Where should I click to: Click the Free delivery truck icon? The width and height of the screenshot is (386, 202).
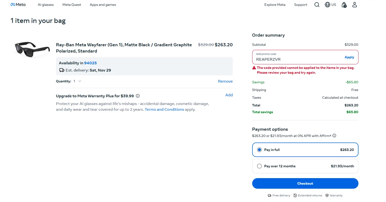tap(269, 195)
